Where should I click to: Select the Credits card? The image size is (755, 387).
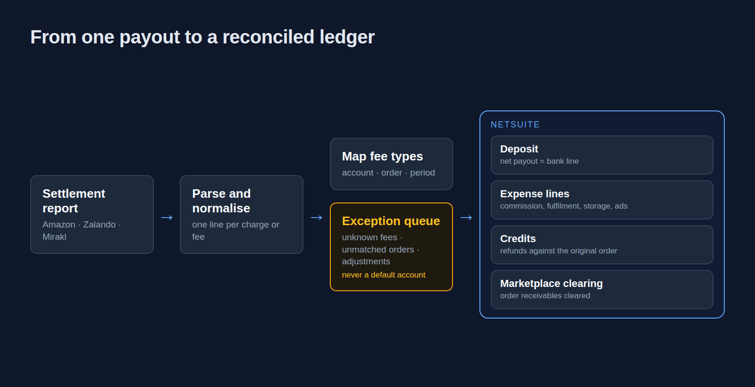click(602, 245)
